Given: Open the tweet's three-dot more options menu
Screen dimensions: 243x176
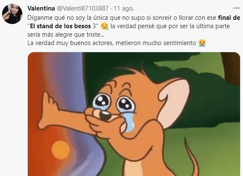Looking at the screenshot, I should pyautogui.click(x=236, y=8).
